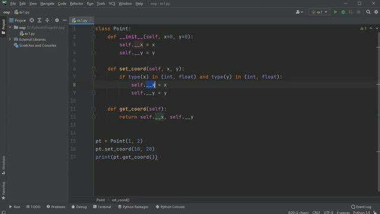Click the stop process icon
The height and width of the screenshot is (214, 380).
(x=359, y=12)
